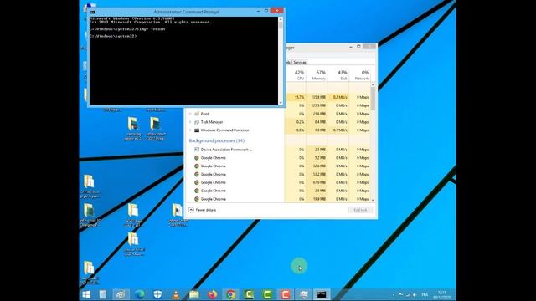Open the network tray icon
536x301 pixels.
point(408,295)
